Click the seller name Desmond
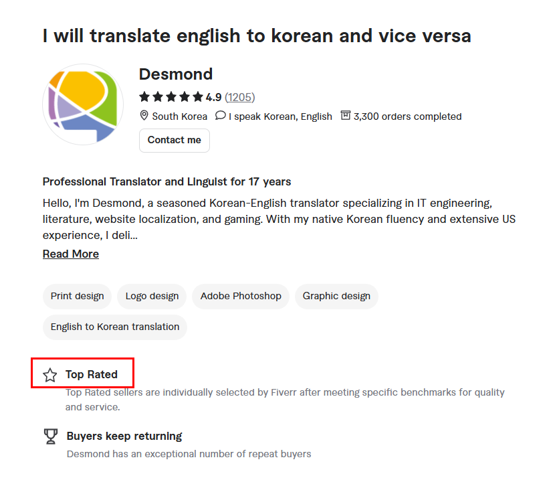This screenshot has height=480, width=559. [176, 74]
